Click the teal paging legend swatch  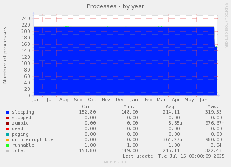8,134
